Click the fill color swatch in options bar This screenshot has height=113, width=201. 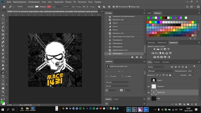pos(37,7)
